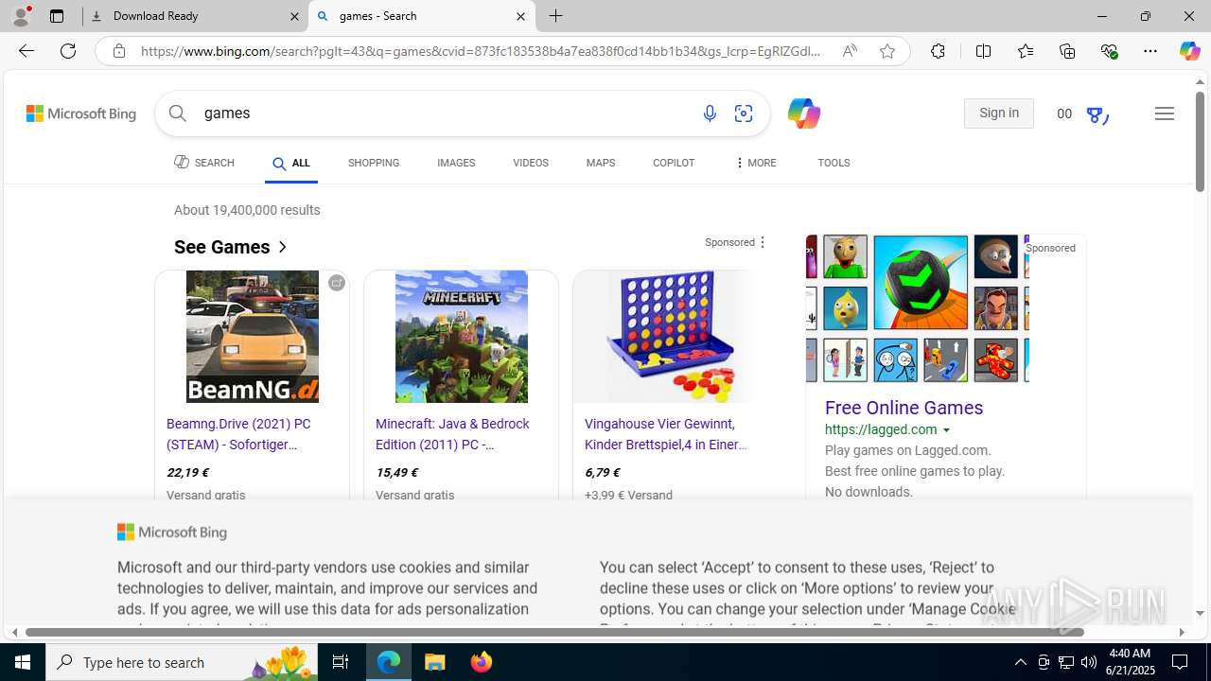1211x681 pixels.
Task: Click the Sign in button
Action: [x=999, y=113]
